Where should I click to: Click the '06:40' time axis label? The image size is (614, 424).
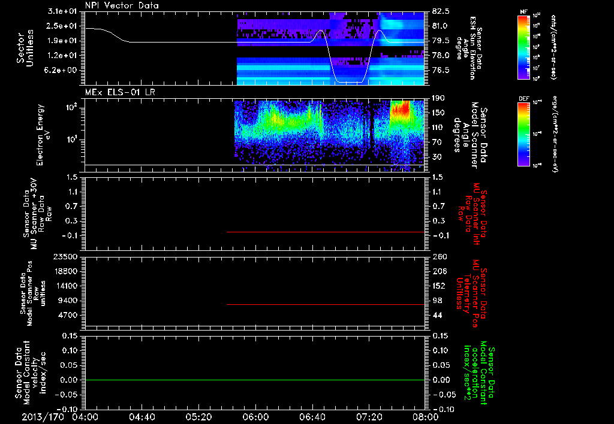pyautogui.click(x=312, y=417)
